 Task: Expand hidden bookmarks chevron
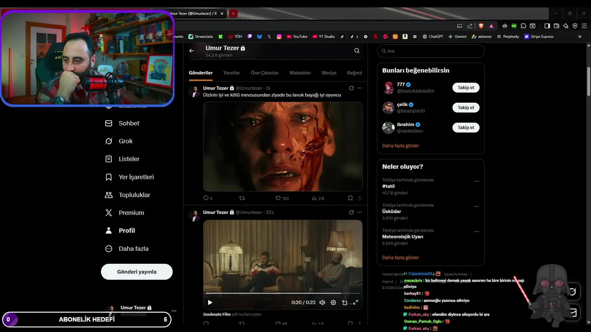[580, 36]
